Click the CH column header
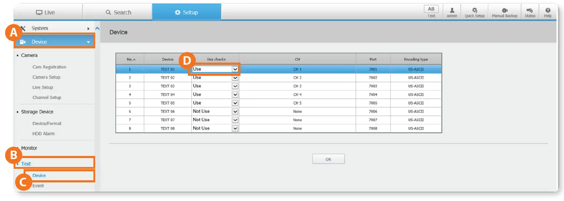 pos(297,59)
